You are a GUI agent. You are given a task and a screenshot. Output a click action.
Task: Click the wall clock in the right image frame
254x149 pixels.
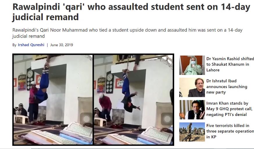click(109, 82)
